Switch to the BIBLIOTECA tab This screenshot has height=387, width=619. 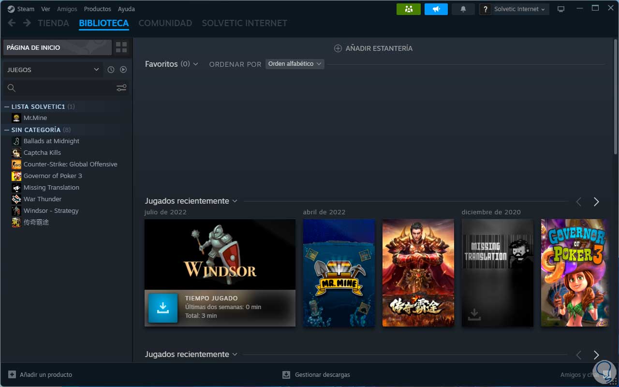click(103, 23)
